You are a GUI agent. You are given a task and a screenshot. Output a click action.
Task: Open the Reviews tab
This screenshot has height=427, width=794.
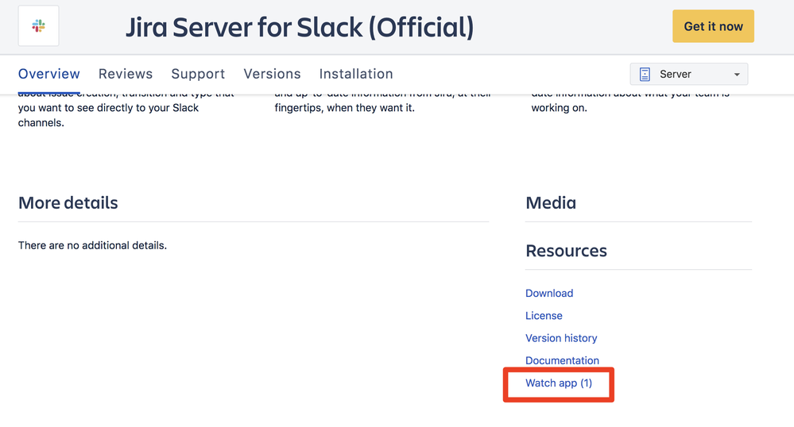126,74
